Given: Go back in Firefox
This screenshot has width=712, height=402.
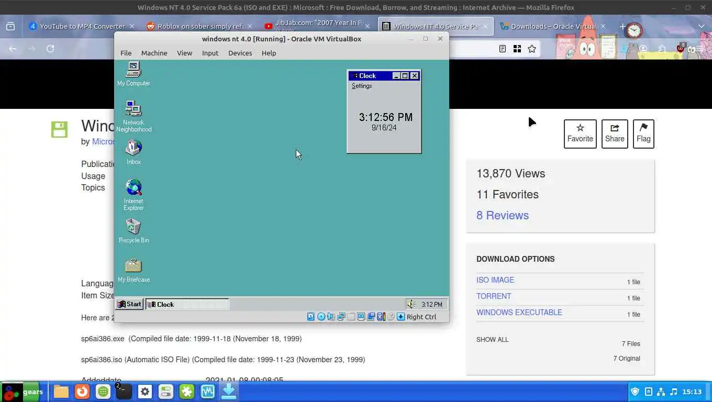Looking at the screenshot, I should coord(13,49).
